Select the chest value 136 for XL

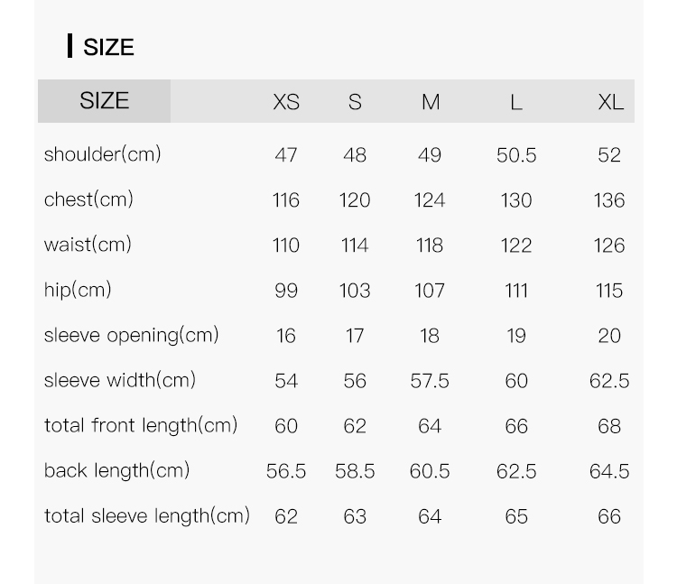(x=609, y=200)
